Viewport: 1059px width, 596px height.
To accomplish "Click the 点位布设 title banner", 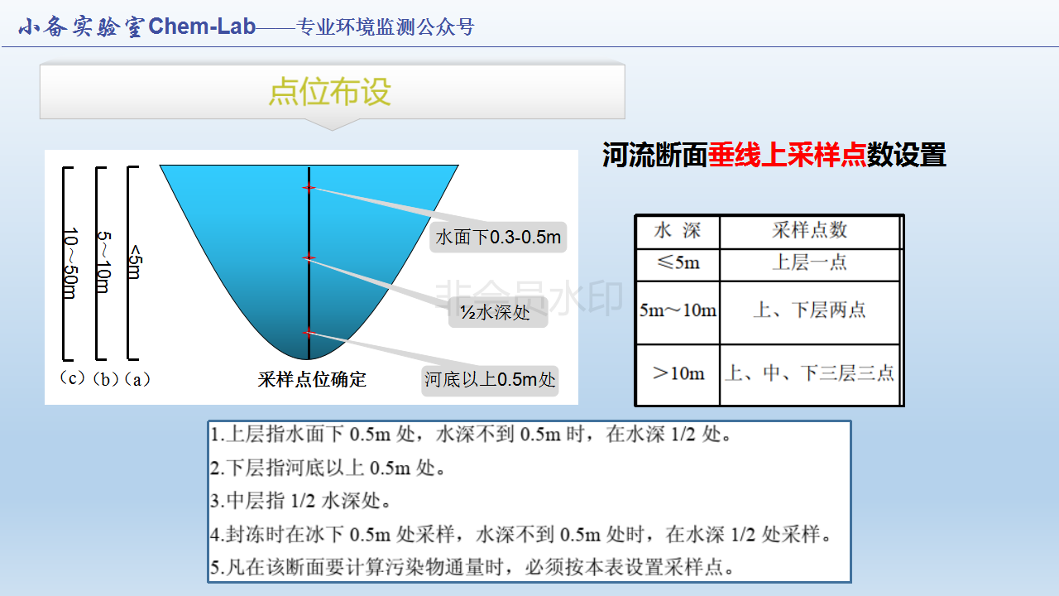I will point(331,92).
